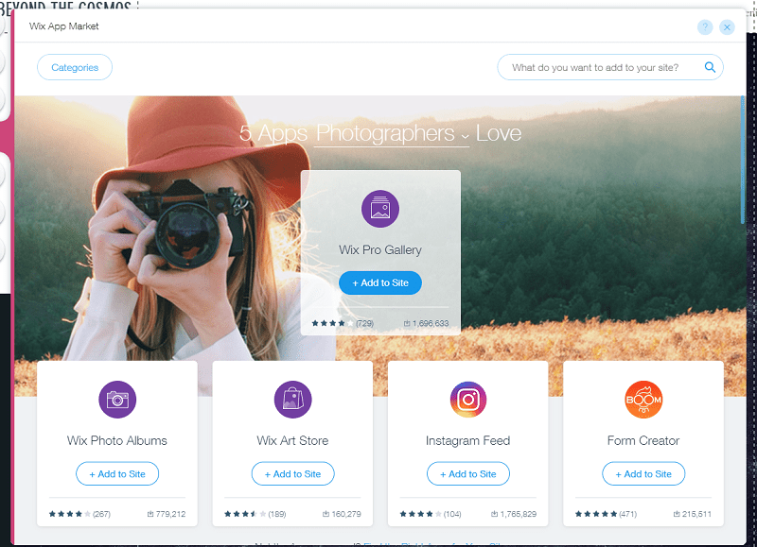Click Instagram Feed star rating (104)
This screenshot has height=547, width=757.
tap(431, 514)
